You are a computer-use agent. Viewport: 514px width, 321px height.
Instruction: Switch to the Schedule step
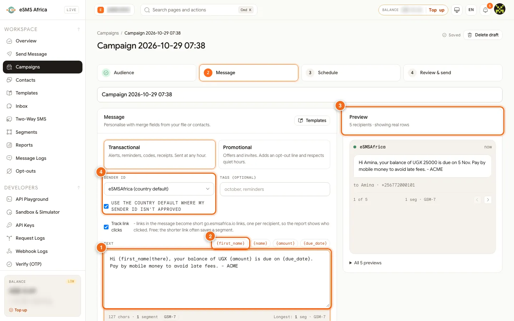(351, 73)
